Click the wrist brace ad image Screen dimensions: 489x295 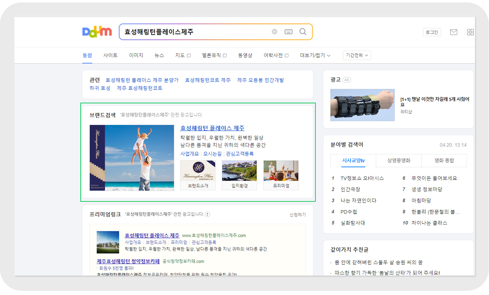click(363, 105)
